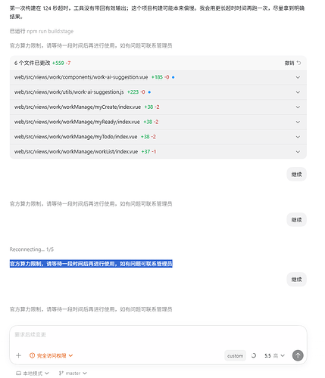Viewport: 325px width, 378px height.
Task: Expand the workList/index.vue diff chevron
Action: (298, 152)
